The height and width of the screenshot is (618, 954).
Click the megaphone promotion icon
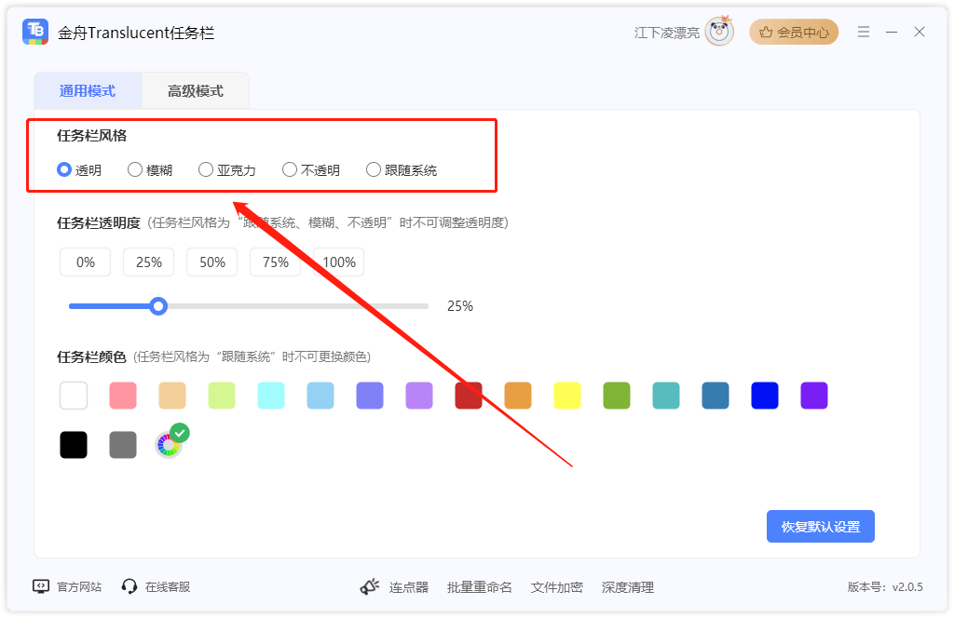click(x=370, y=586)
